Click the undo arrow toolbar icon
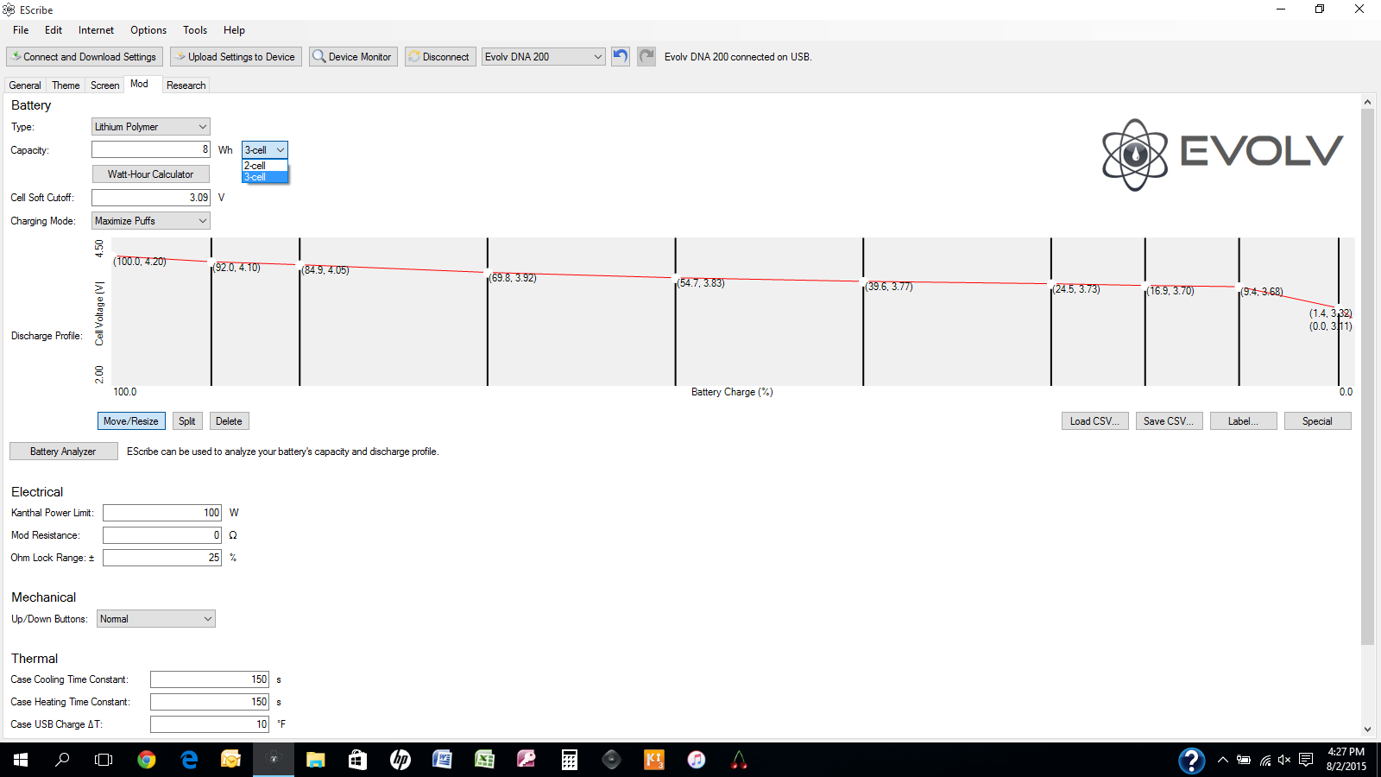 [x=621, y=56]
